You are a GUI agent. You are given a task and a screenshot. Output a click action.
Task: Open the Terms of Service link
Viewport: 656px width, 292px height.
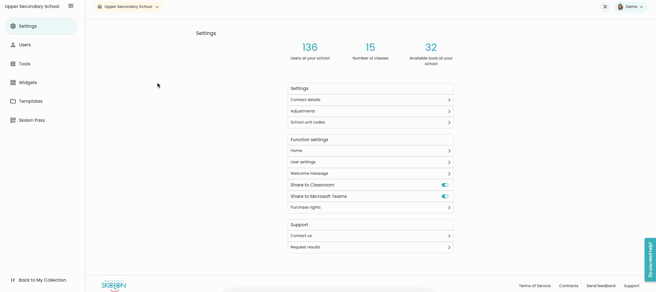point(534,286)
